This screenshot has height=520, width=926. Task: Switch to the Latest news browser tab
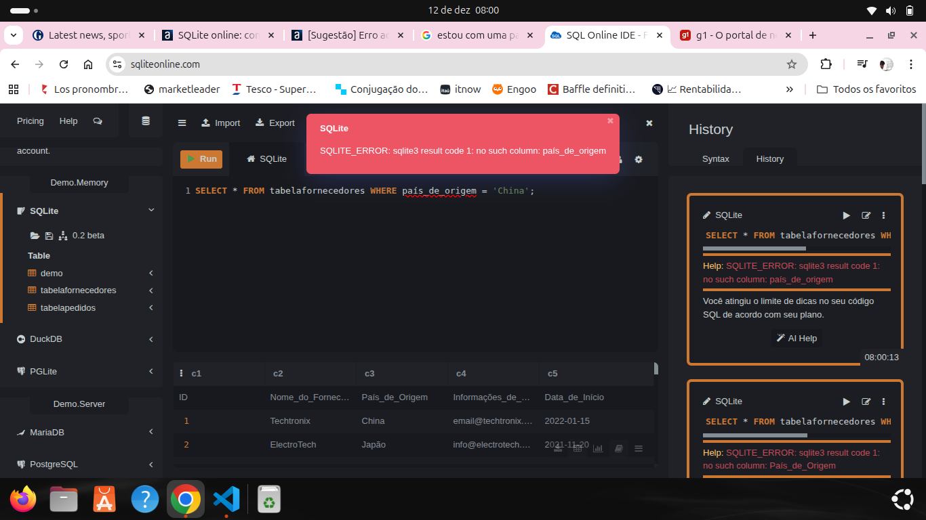(x=88, y=35)
